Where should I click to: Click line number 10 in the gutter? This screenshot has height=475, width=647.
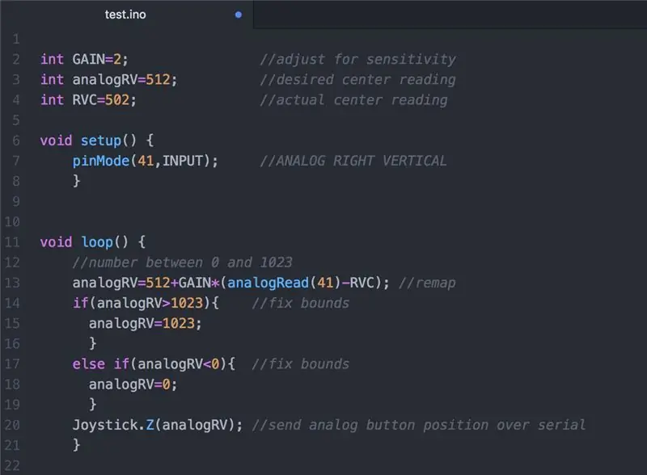[x=12, y=222]
